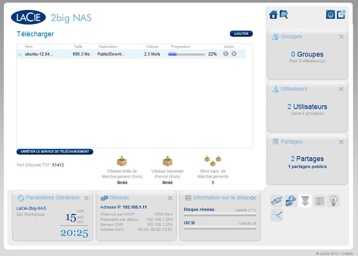Close the Information sur le disque widget
The image size is (358, 256).
tap(254, 198)
